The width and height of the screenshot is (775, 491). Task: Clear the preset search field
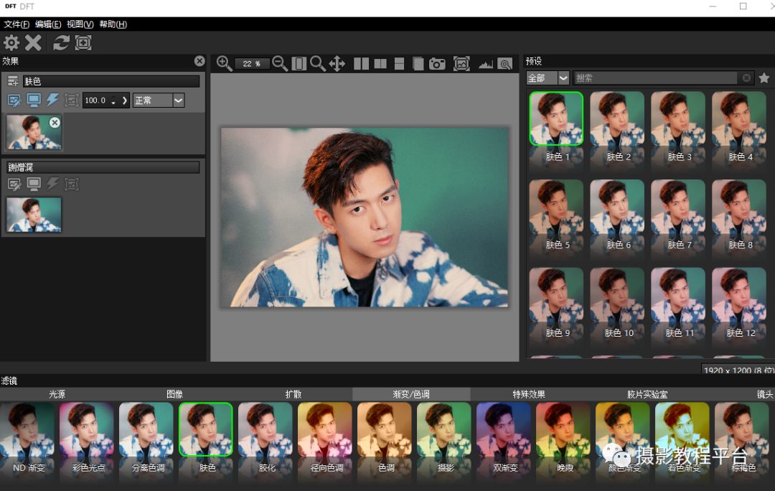[x=746, y=78]
